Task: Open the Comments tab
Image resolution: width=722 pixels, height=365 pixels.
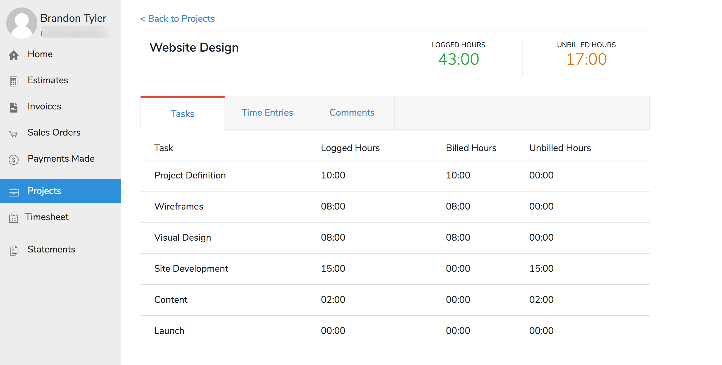Action: [x=352, y=113]
